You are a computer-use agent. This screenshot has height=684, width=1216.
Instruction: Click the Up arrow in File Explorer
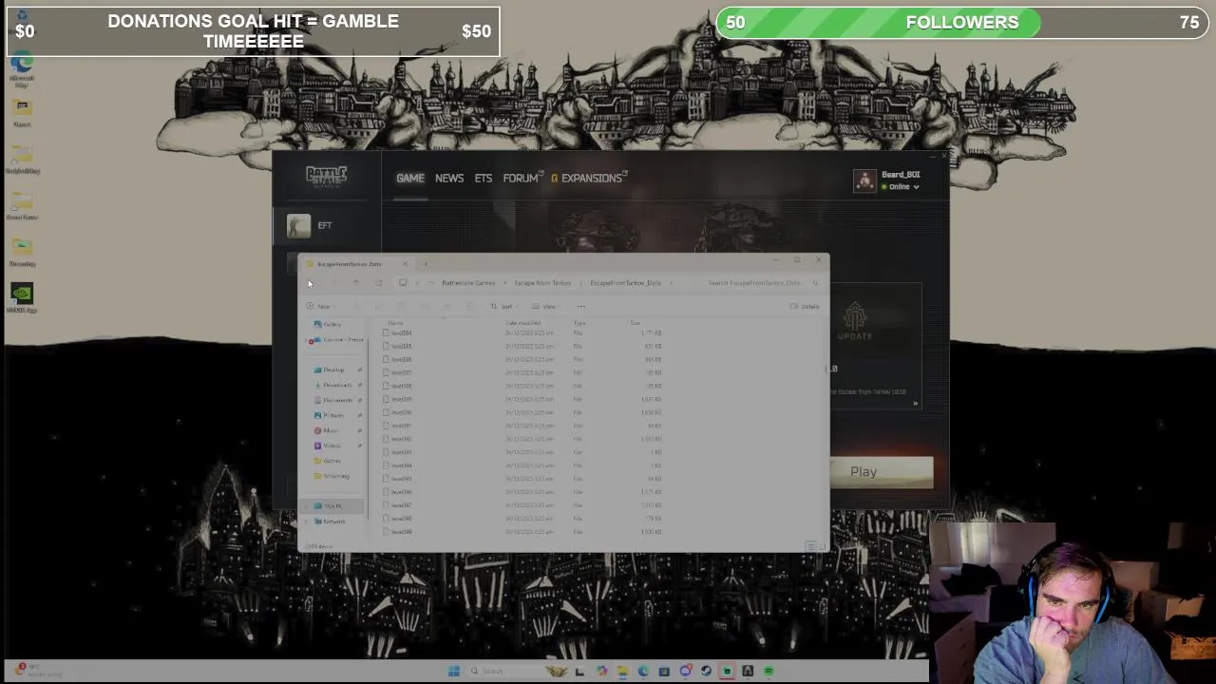click(355, 283)
